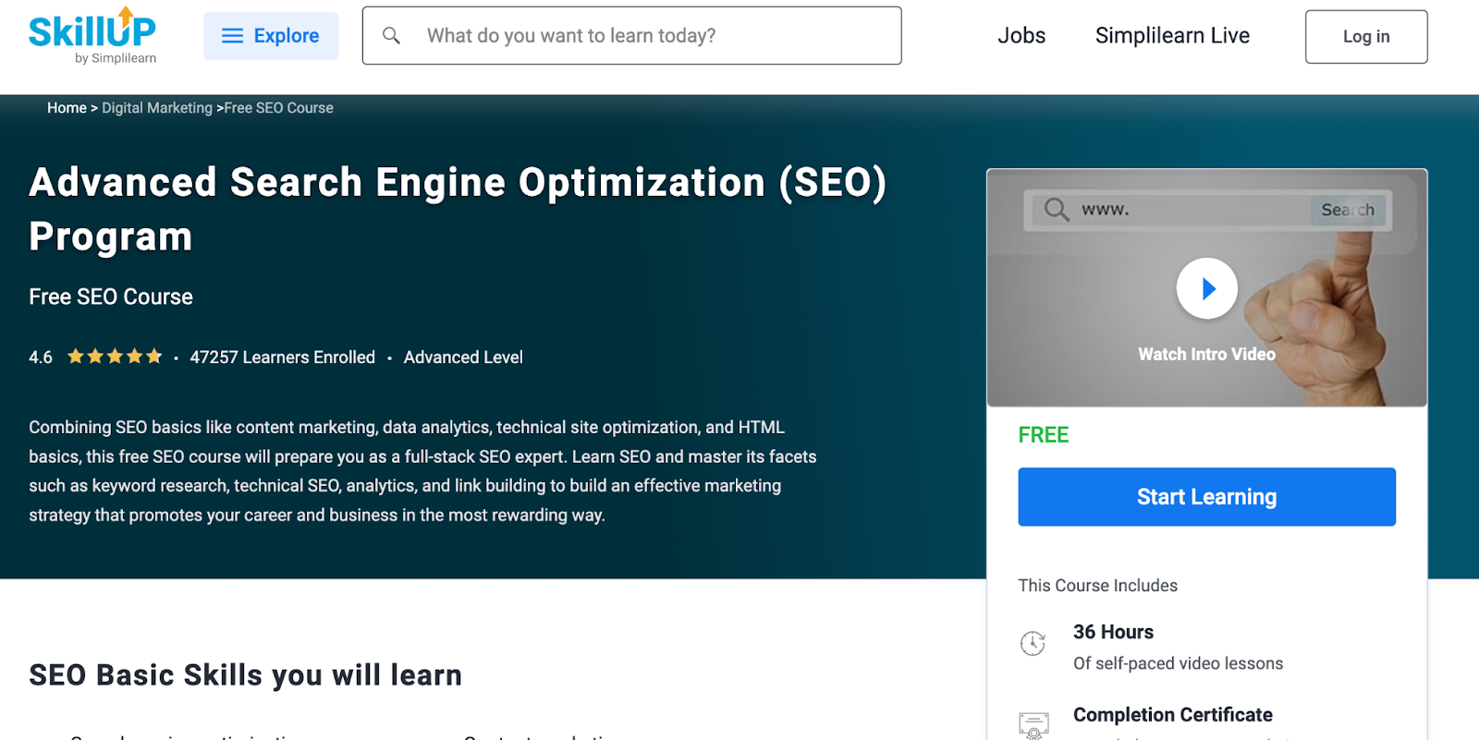
Task: Open the Jobs menu item
Action: 1021,35
